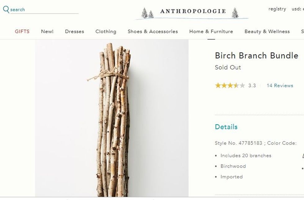Open the Clothing category menu
Viewport: 304px width, 200px height.
(x=106, y=31)
